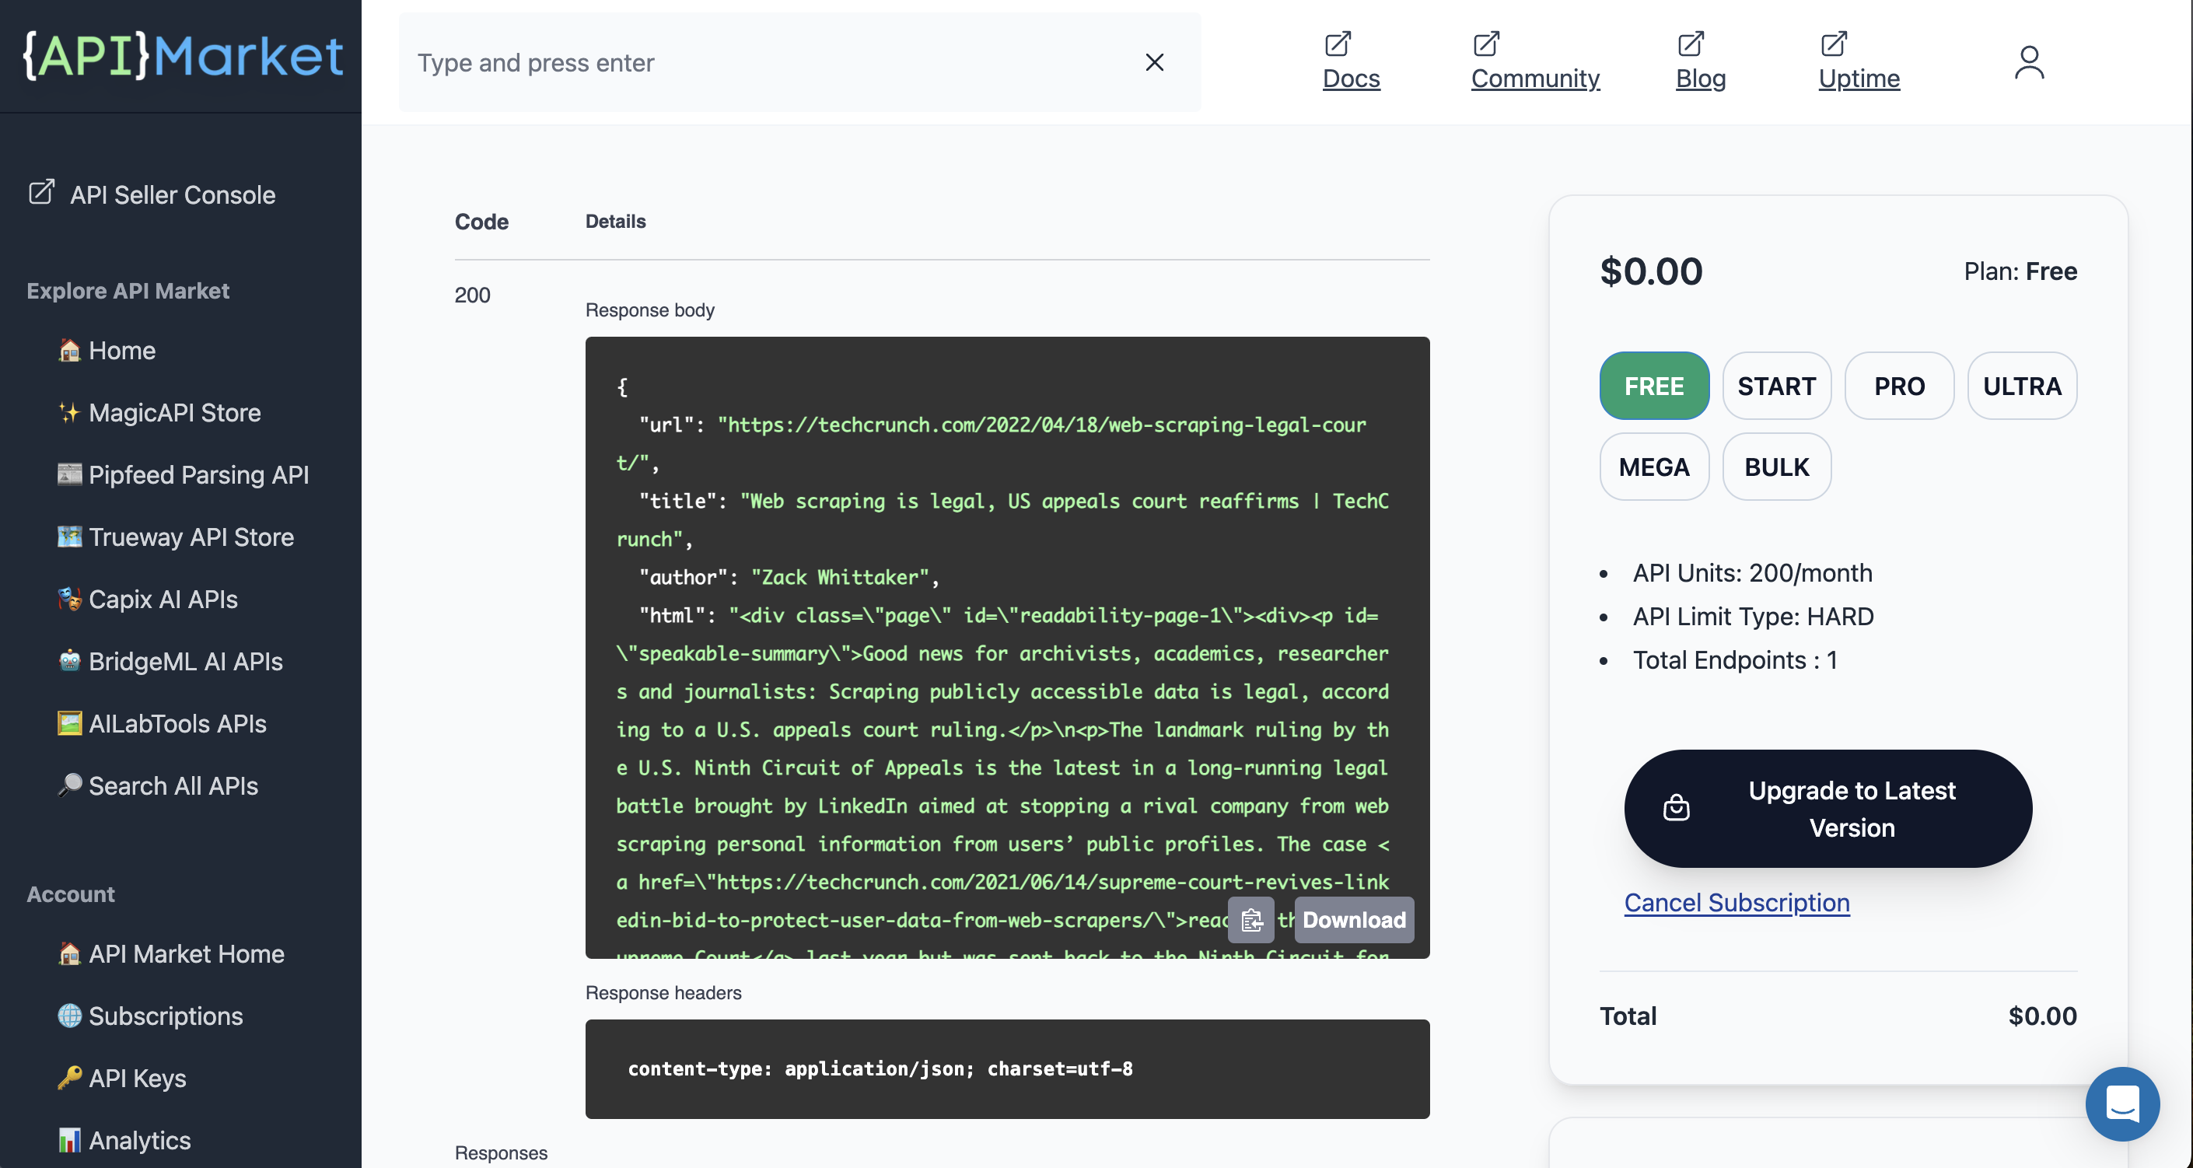
Task: Open the chat support widget
Action: (2122, 1103)
